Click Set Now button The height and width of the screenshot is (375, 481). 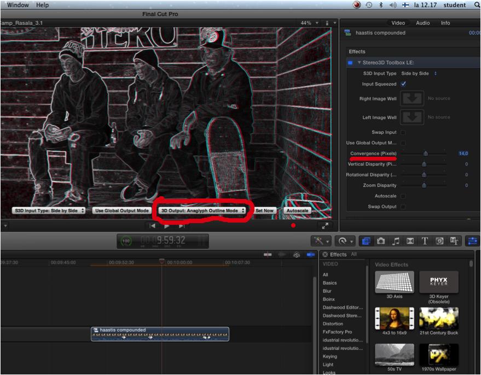264,211
